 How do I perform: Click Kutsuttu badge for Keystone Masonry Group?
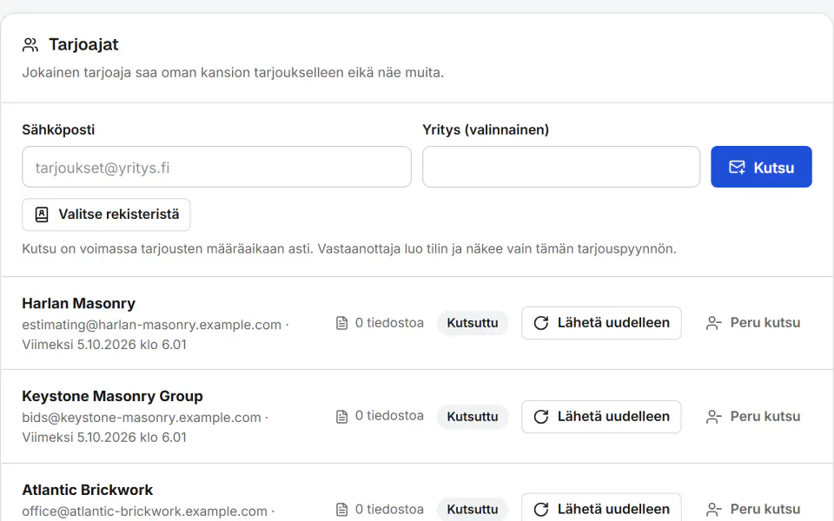pyautogui.click(x=473, y=416)
